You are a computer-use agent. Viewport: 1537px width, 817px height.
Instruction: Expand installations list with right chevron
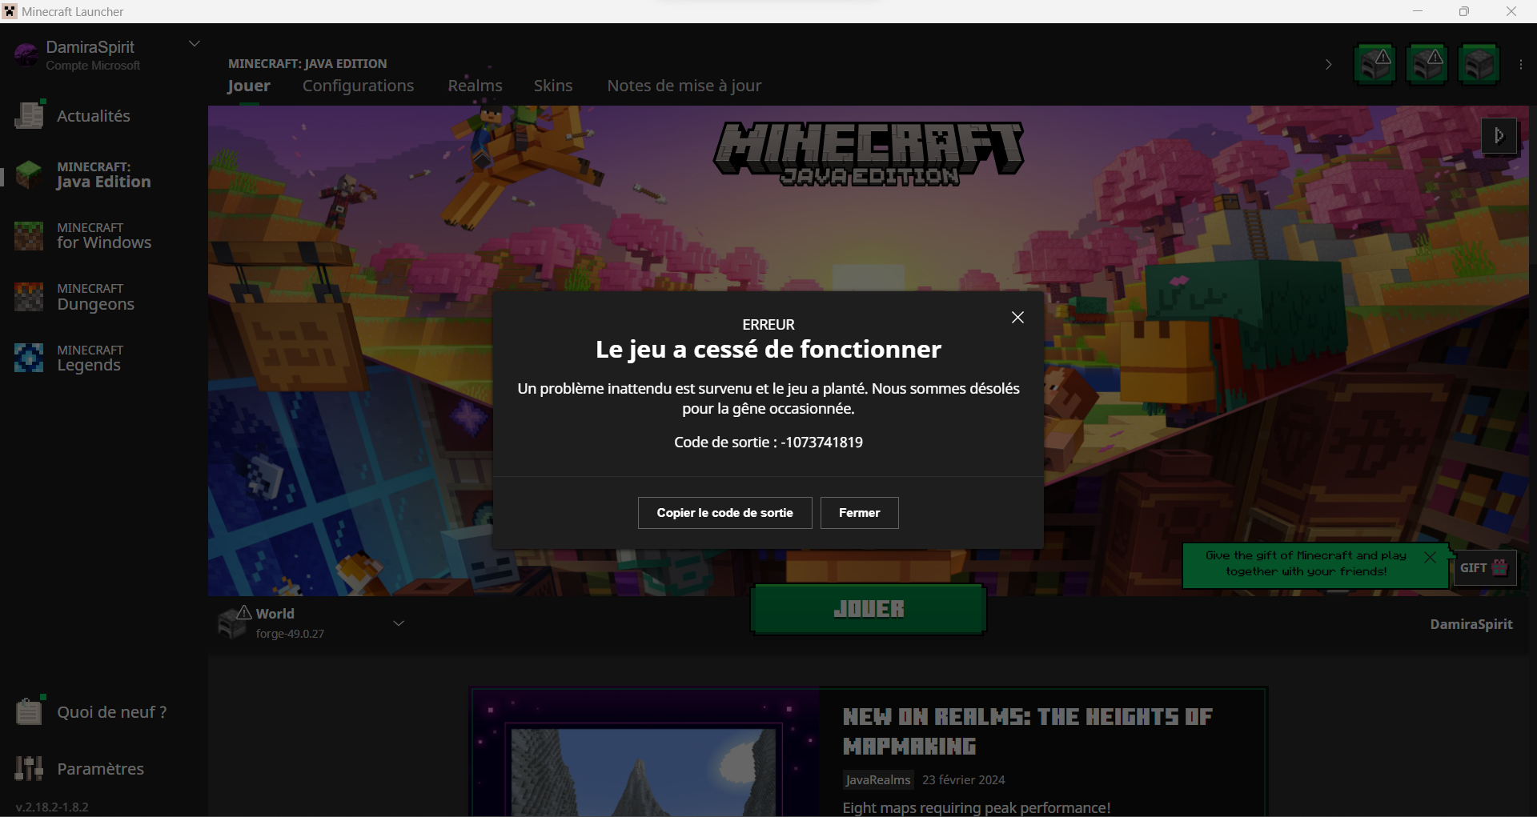1328,64
